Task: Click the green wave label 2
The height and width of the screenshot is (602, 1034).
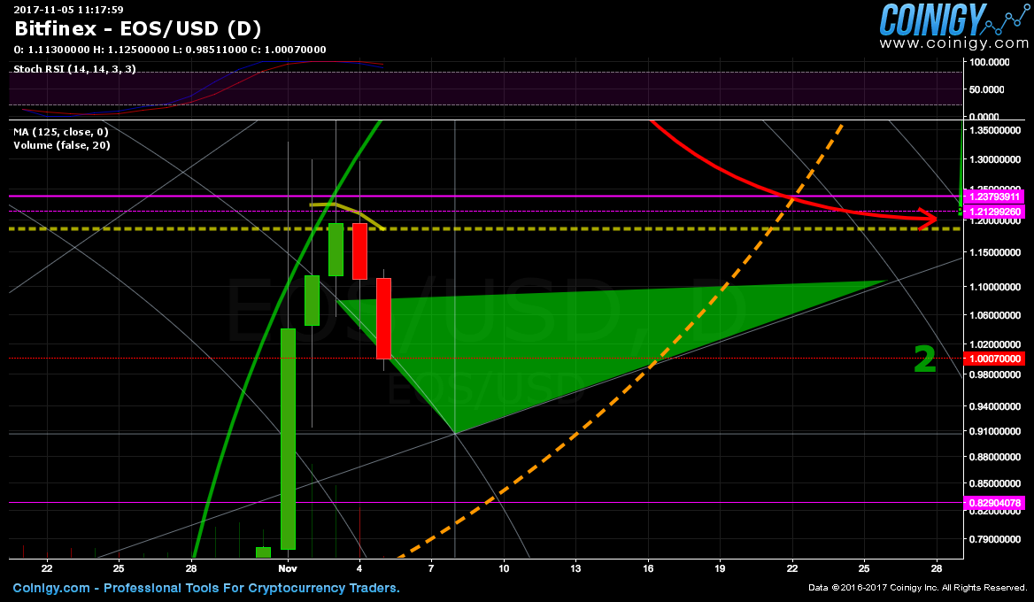Action: tap(925, 359)
